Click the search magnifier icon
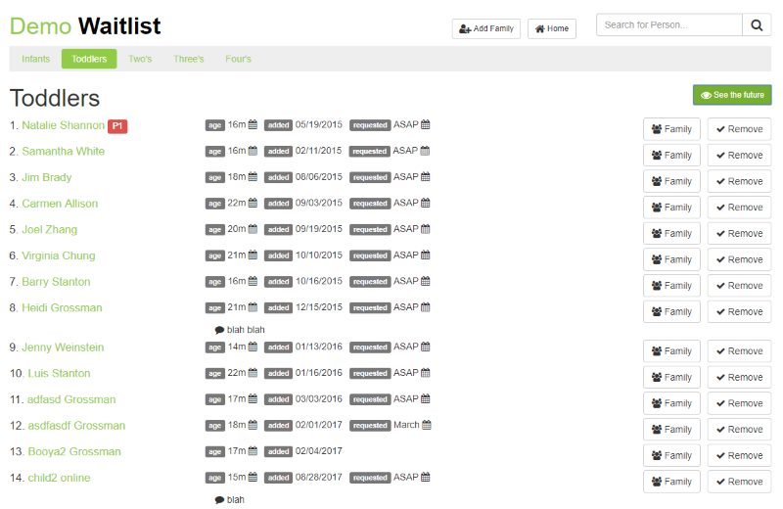Screen dimensions: 783x509 point(757,25)
